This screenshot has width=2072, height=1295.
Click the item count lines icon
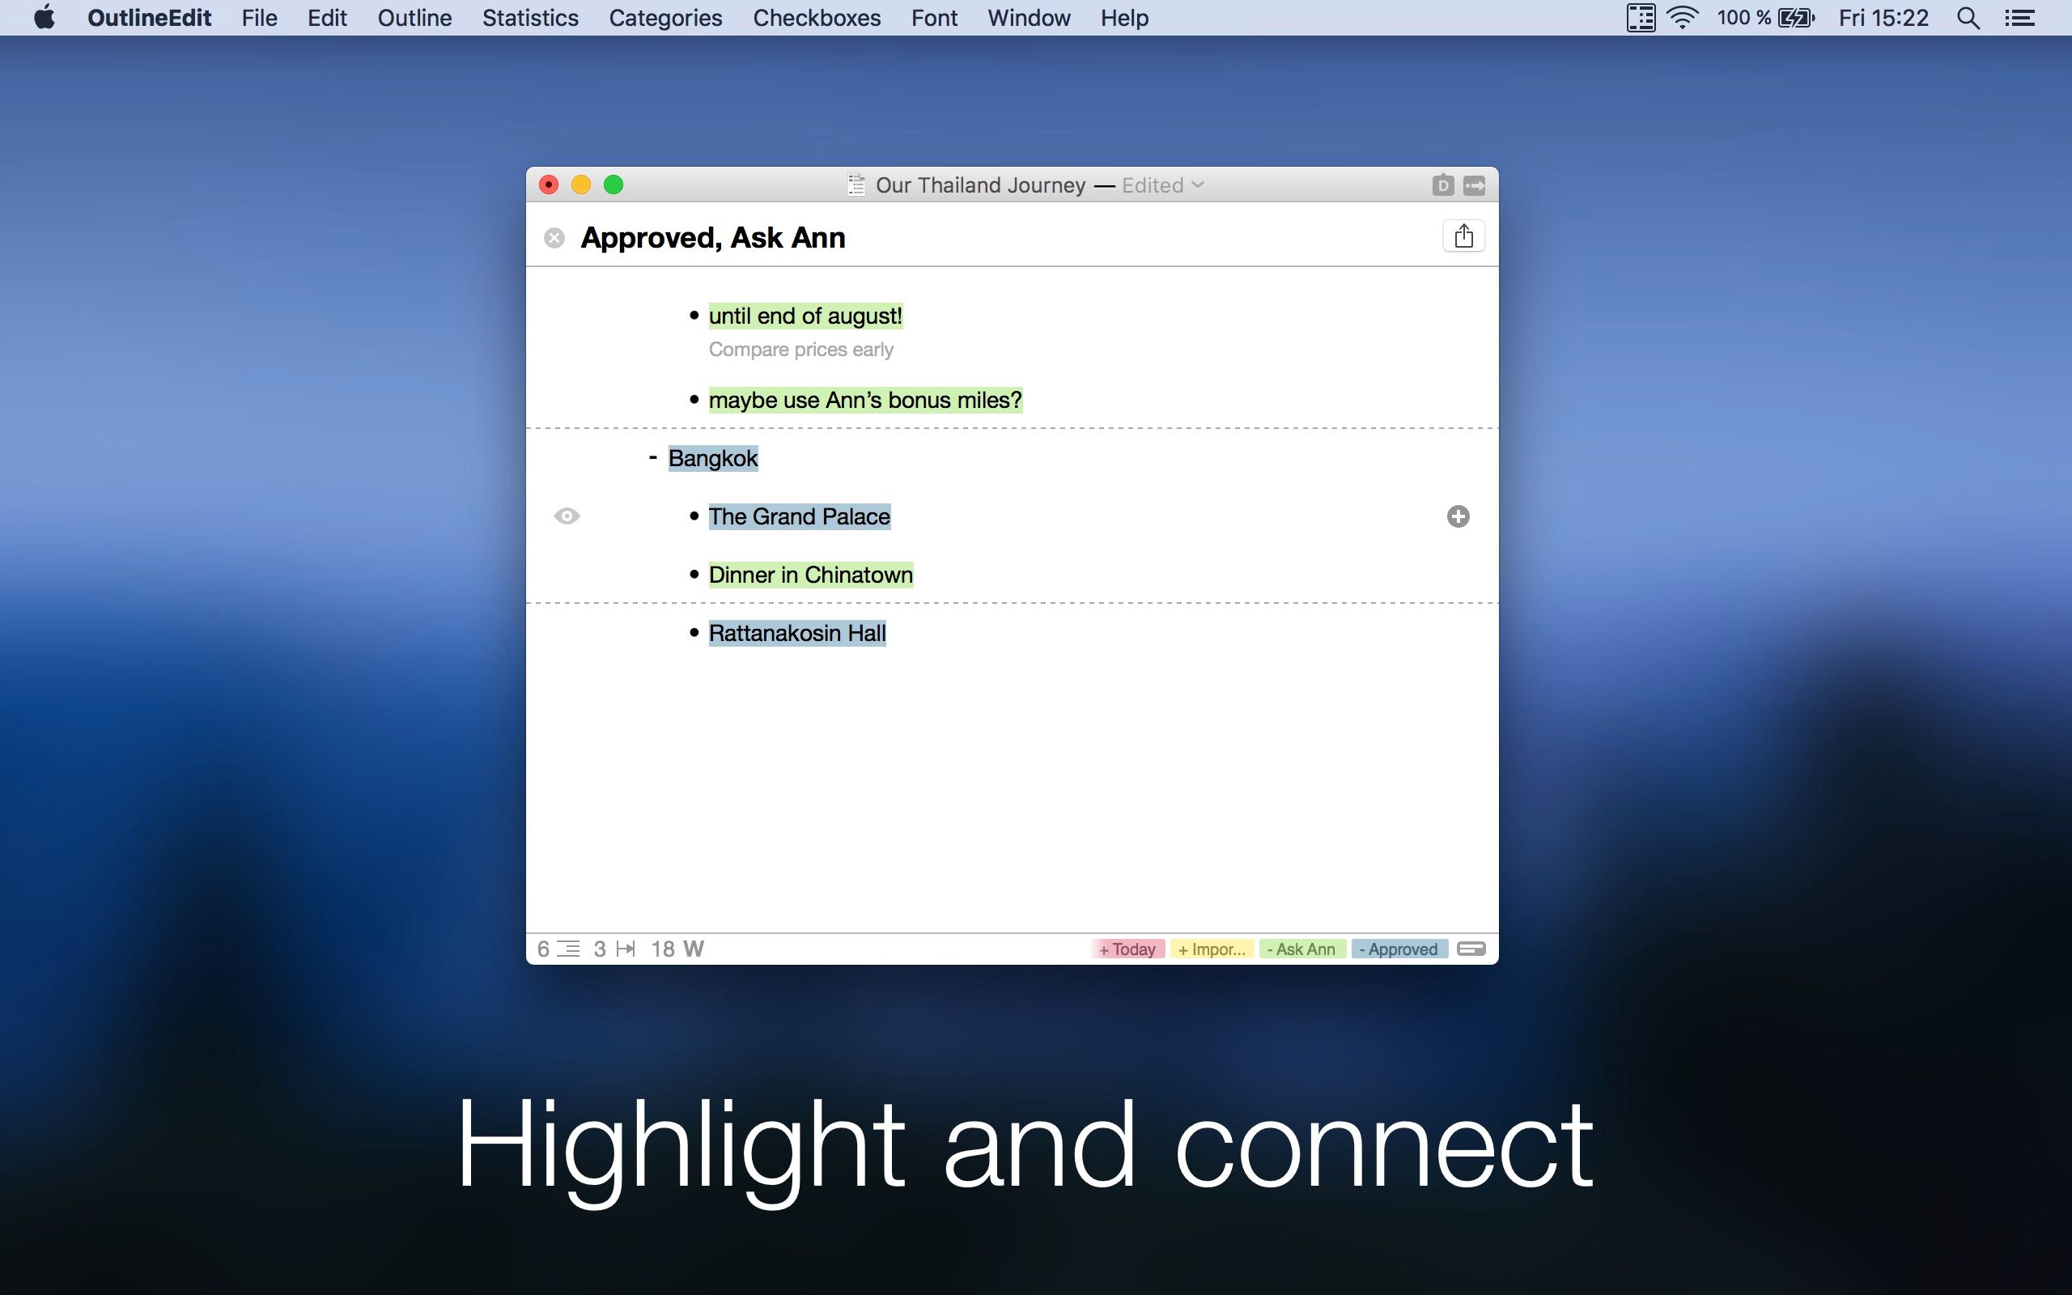(x=568, y=949)
